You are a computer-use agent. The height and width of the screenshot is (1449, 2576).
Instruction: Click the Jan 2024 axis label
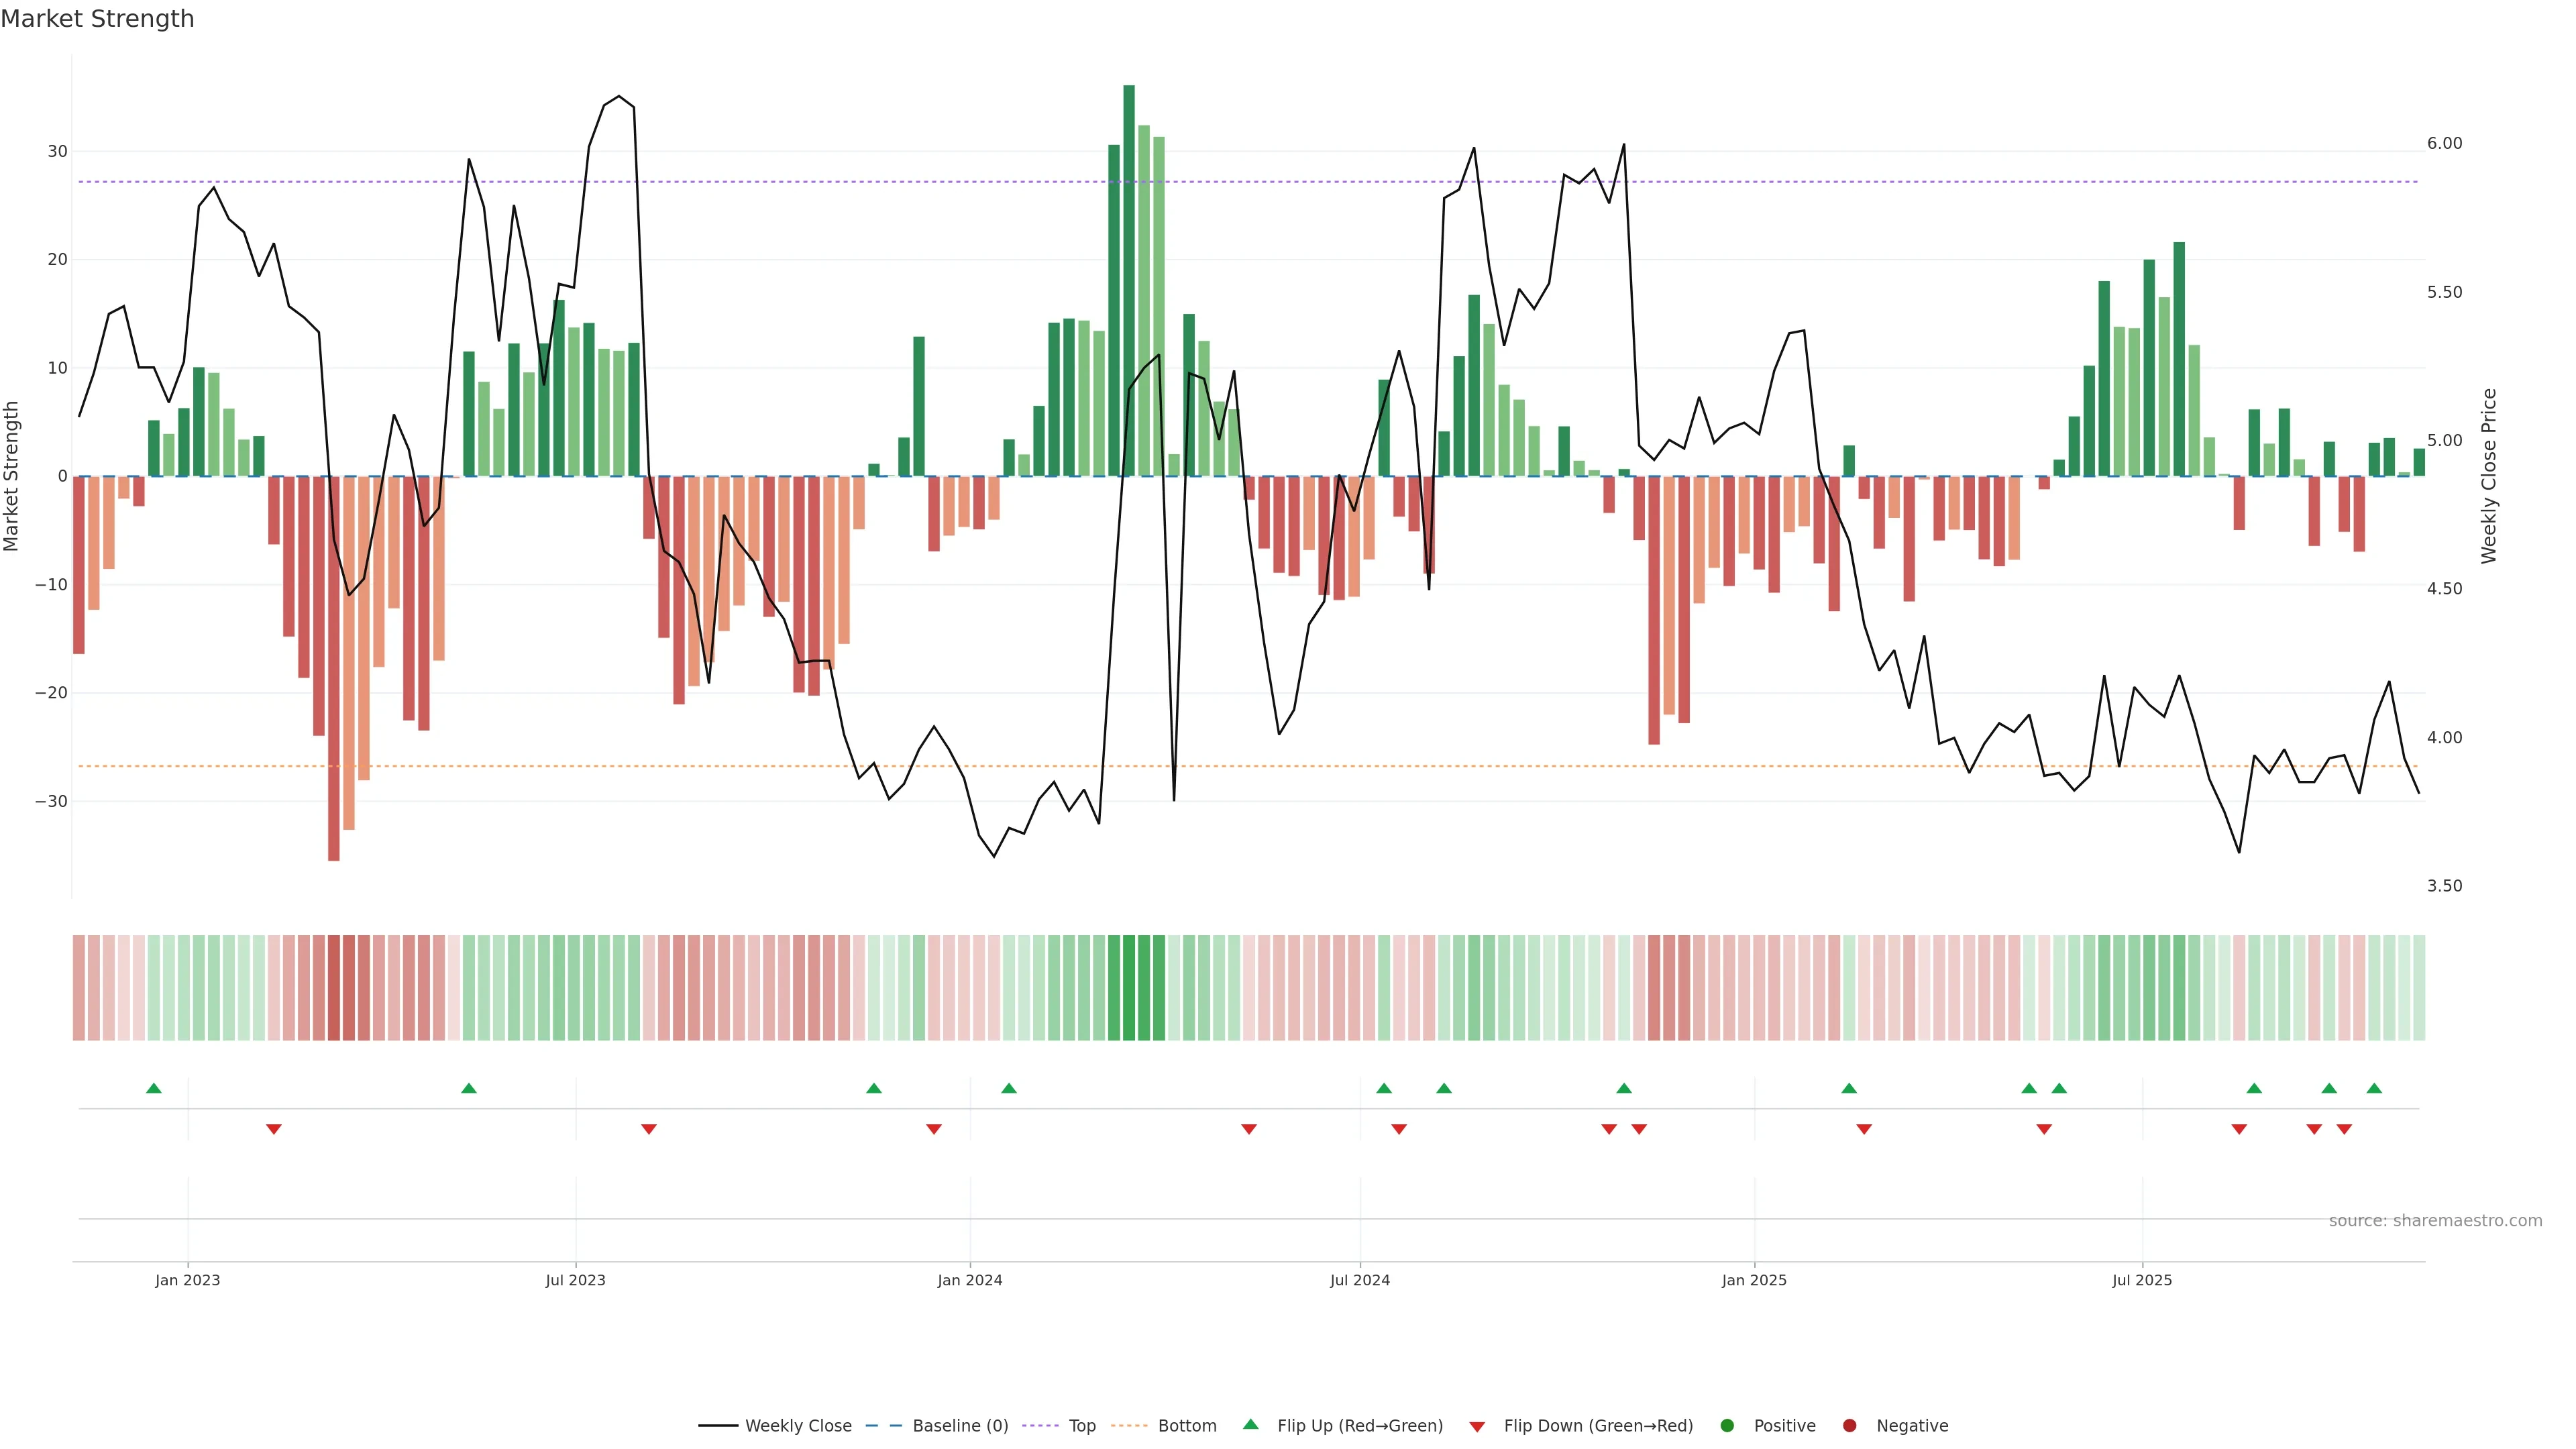coord(969,1280)
